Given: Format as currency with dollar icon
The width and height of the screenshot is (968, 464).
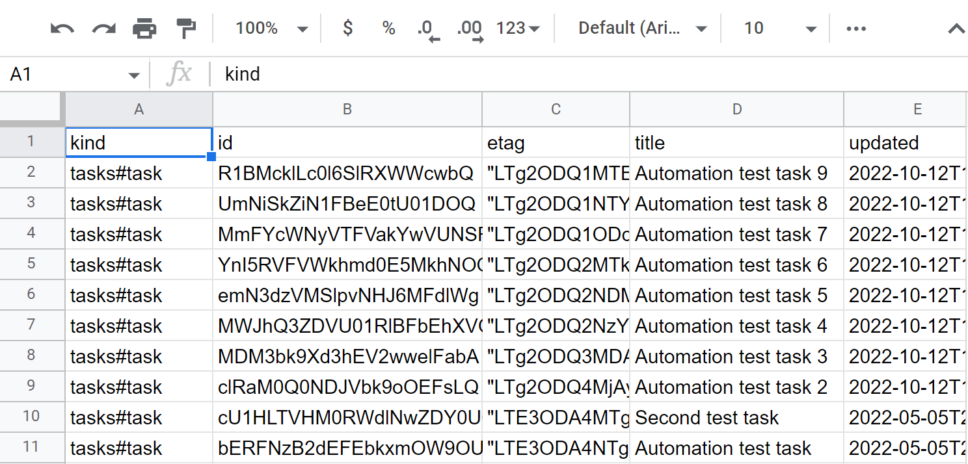Looking at the screenshot, I should 348,29.
